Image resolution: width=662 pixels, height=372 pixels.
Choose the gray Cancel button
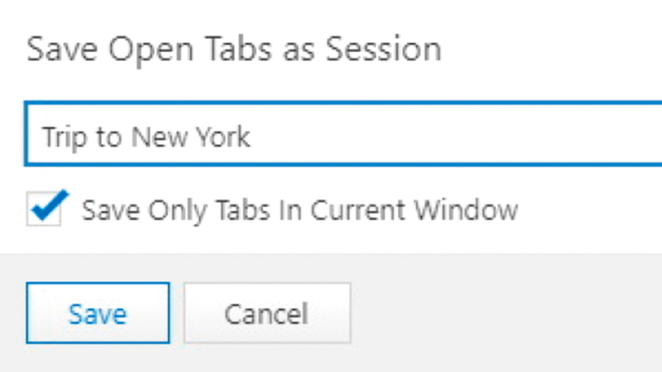click(266, 313)
